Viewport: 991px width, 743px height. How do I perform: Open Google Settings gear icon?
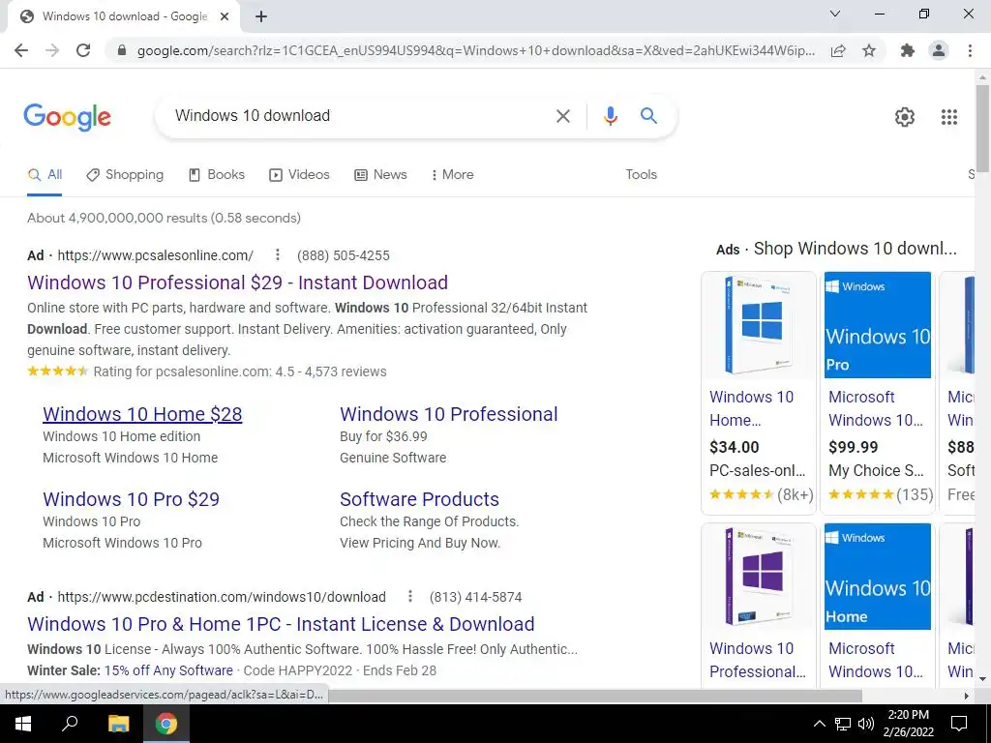(x=905, y=117)
